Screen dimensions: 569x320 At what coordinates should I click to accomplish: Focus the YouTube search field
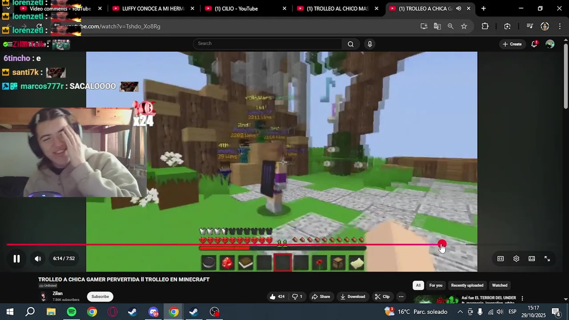[x=268, y=44]
